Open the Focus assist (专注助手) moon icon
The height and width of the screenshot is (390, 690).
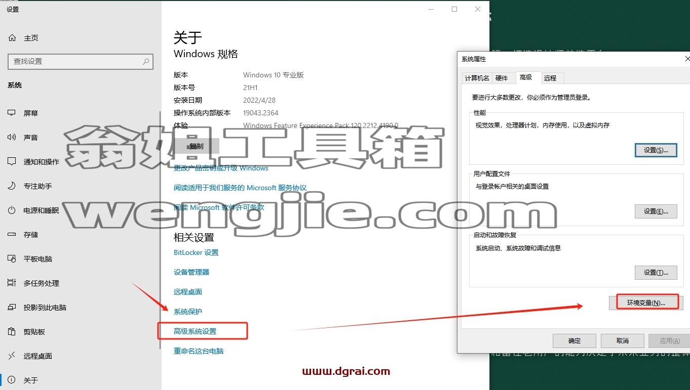pyautogui.click(x=12, y=186)
